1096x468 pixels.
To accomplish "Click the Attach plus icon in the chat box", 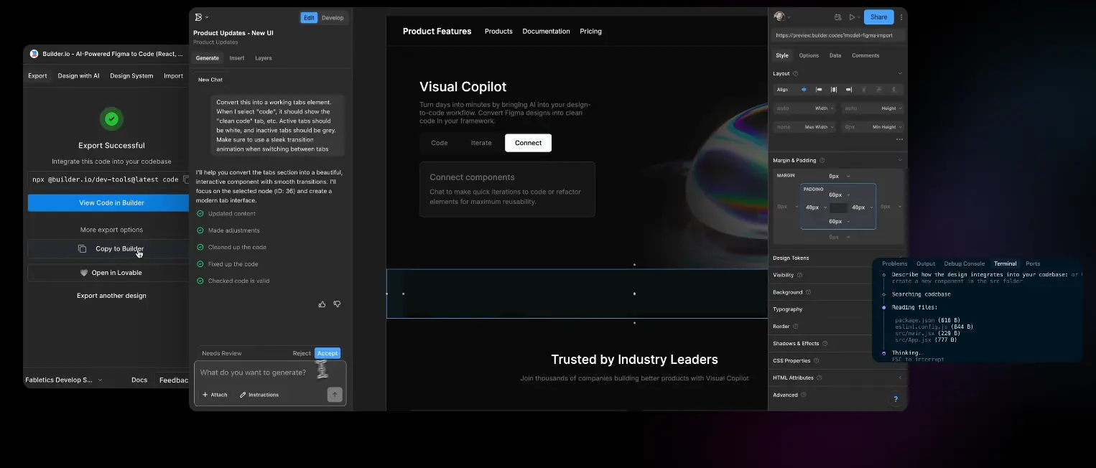I will pyautogui.click(x=207, y=394).
